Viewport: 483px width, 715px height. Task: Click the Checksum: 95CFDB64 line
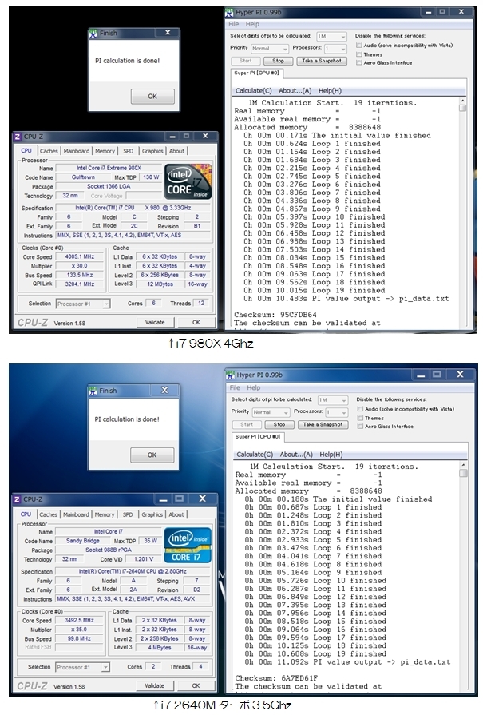(275, 315)
